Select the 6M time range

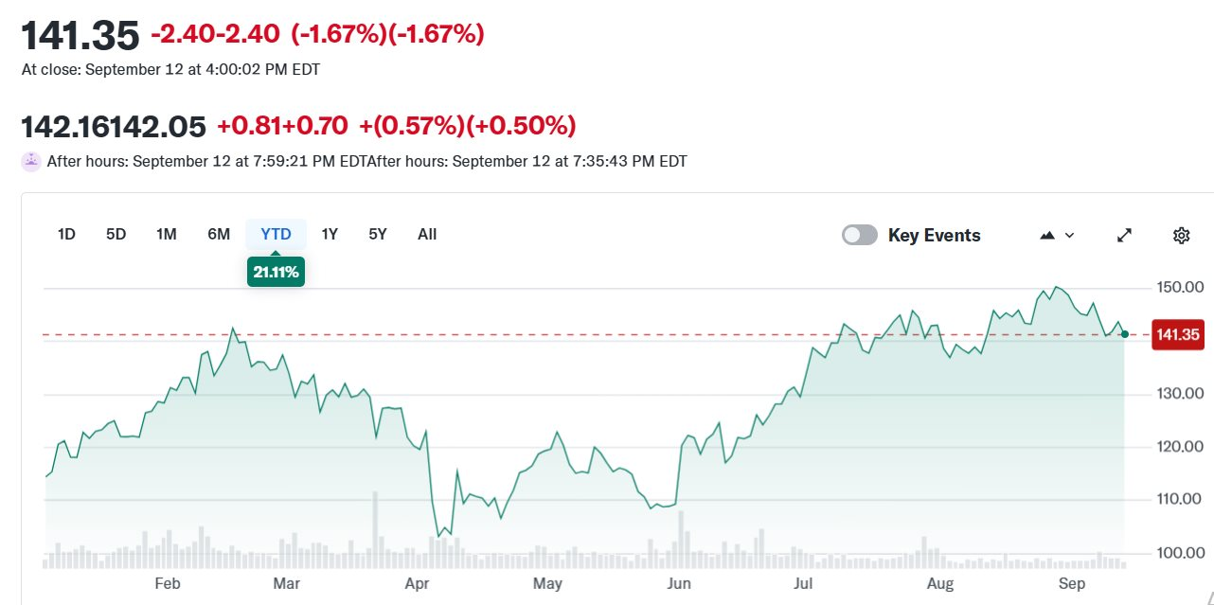219,234
